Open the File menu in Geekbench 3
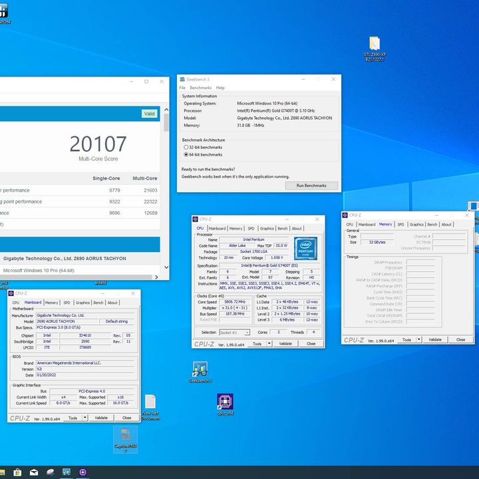This screenshot has height=479, width=479. 182,88
